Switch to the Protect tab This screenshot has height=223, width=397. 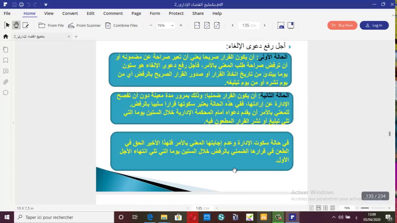click(176, 13)
